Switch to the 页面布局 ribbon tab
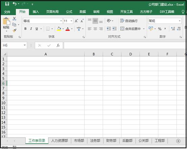This screenshot has height=149, width=187. (x=52, y=12)
